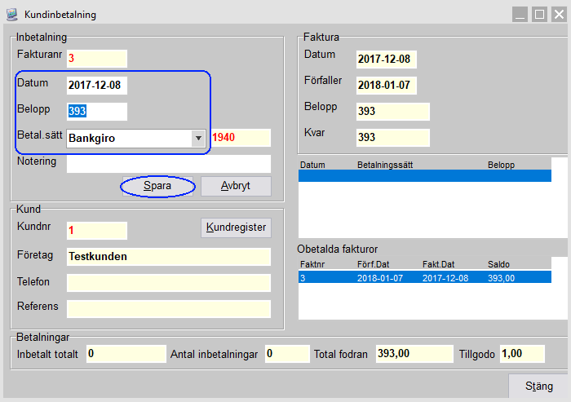Click the Referens input field

click(168, 308)
